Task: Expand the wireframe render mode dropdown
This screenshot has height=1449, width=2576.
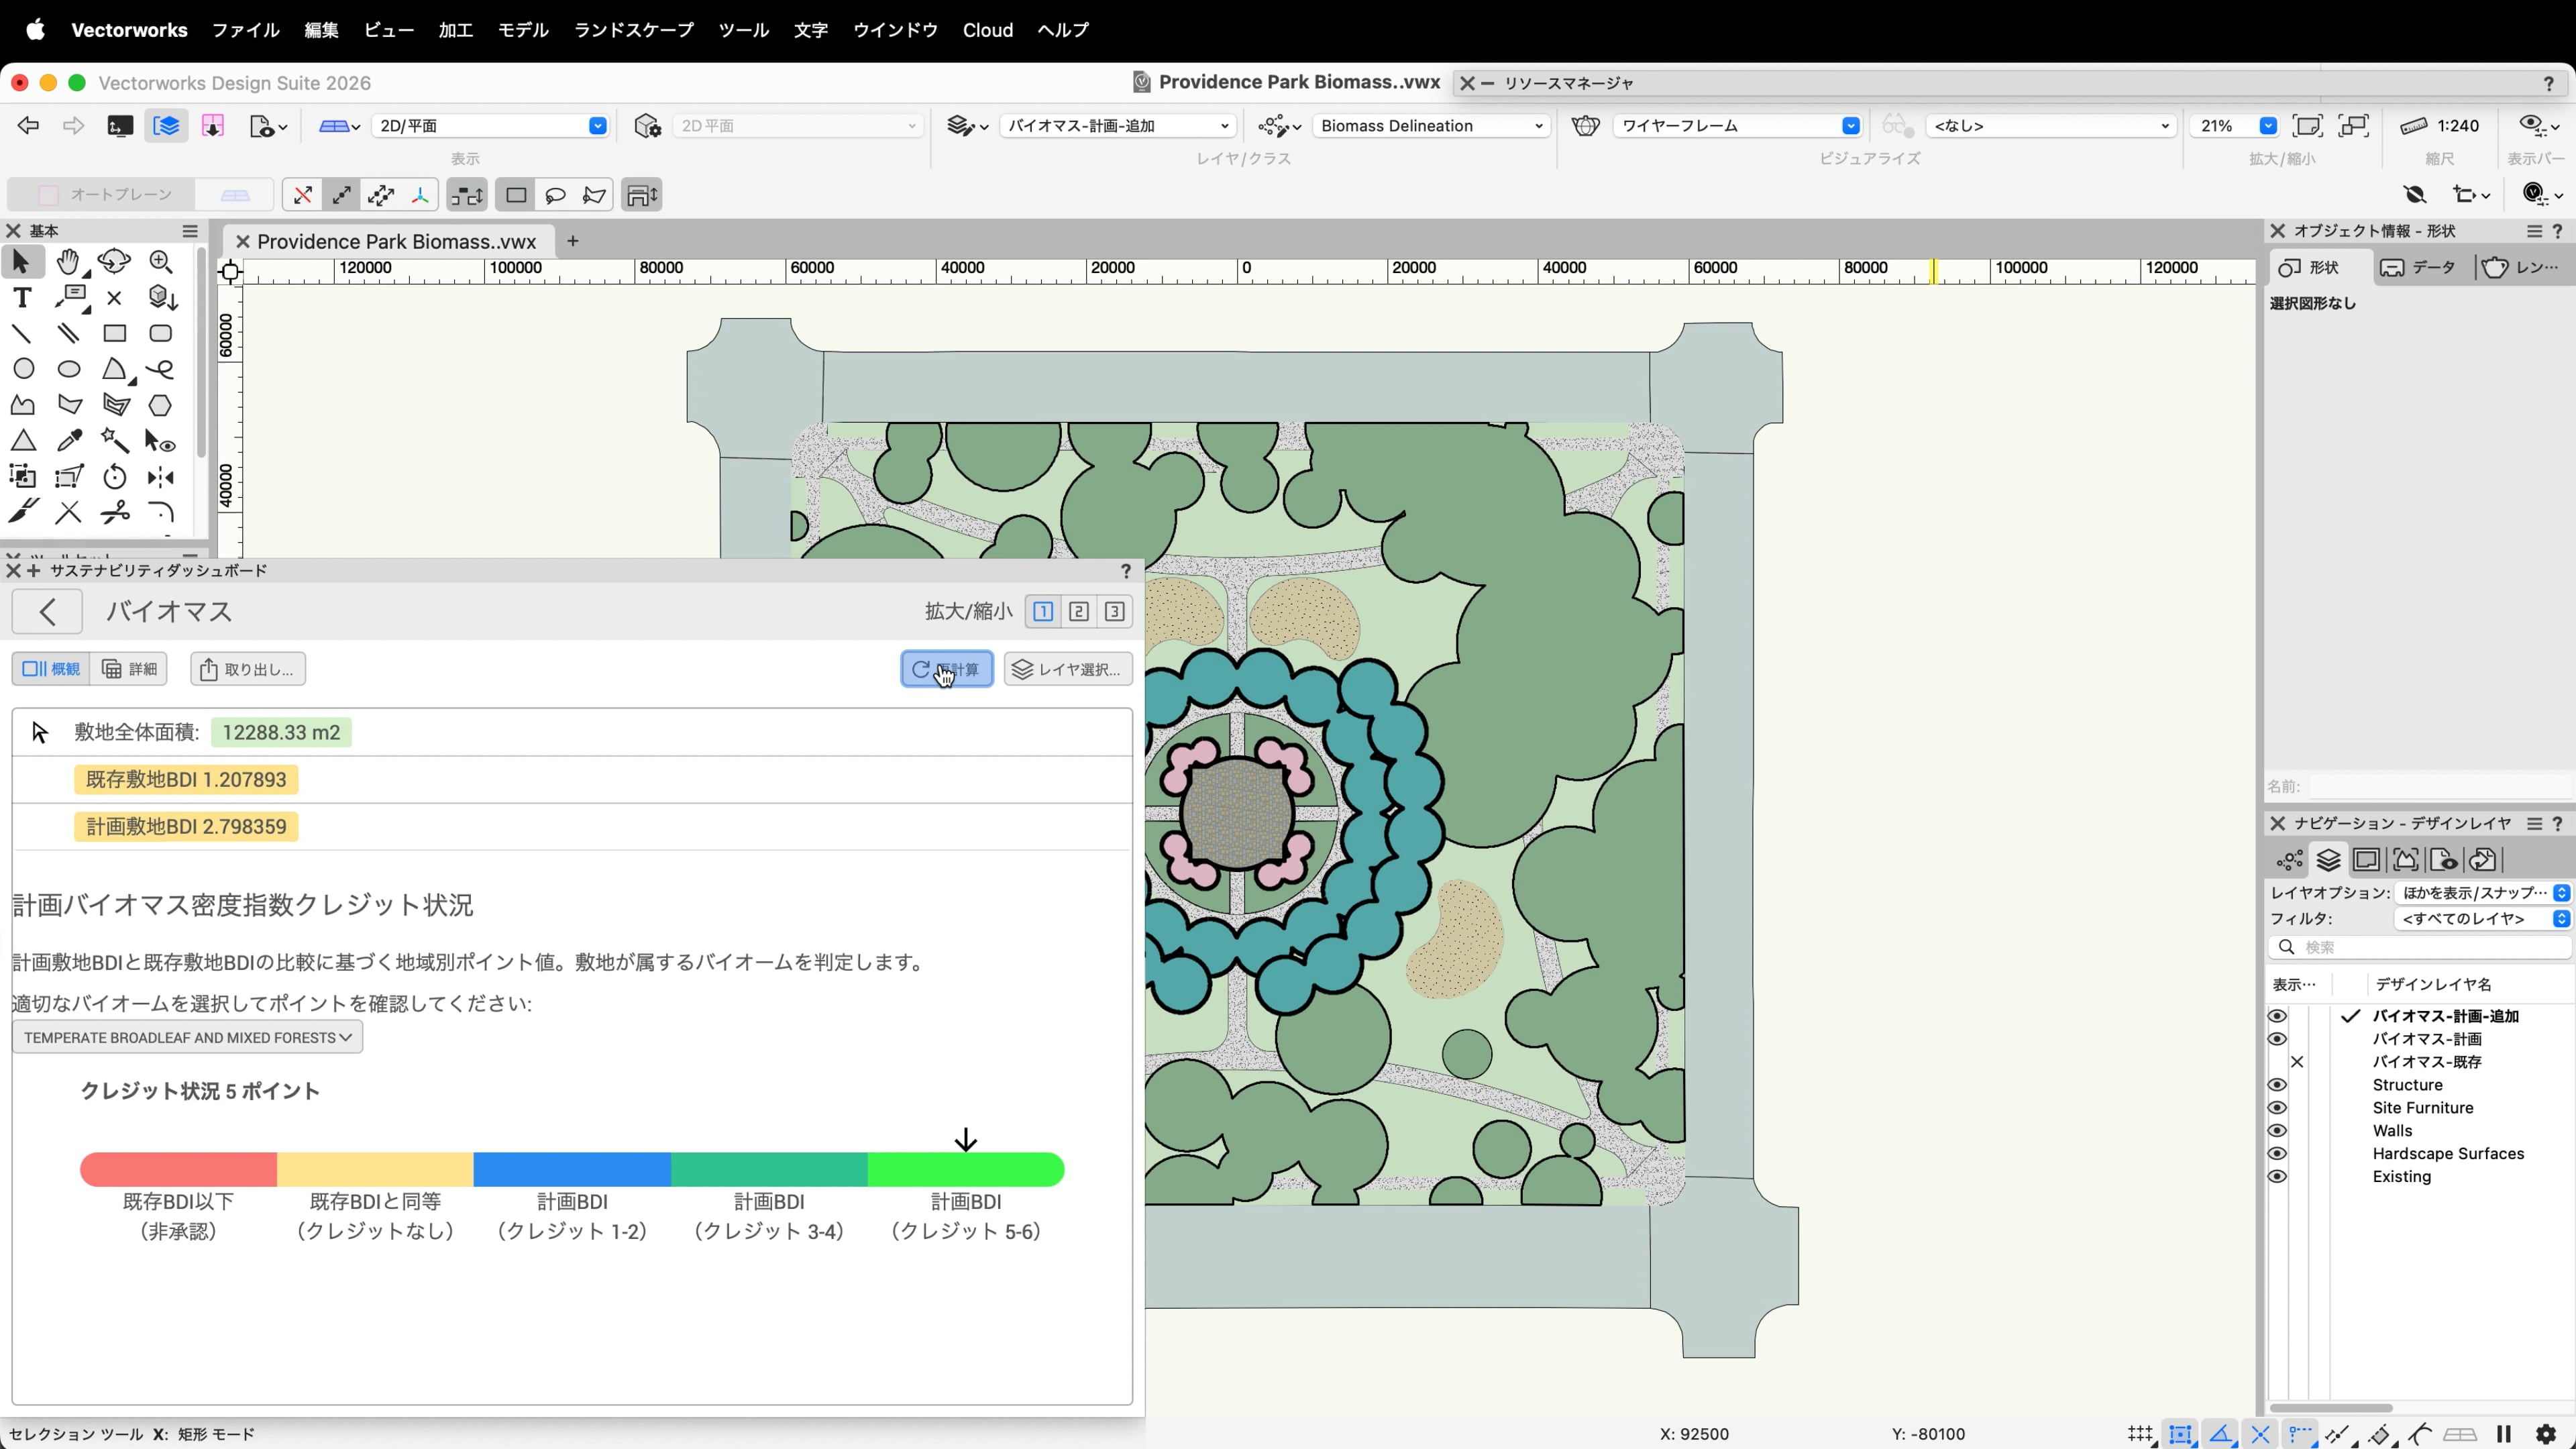Action: [1850, 126]
